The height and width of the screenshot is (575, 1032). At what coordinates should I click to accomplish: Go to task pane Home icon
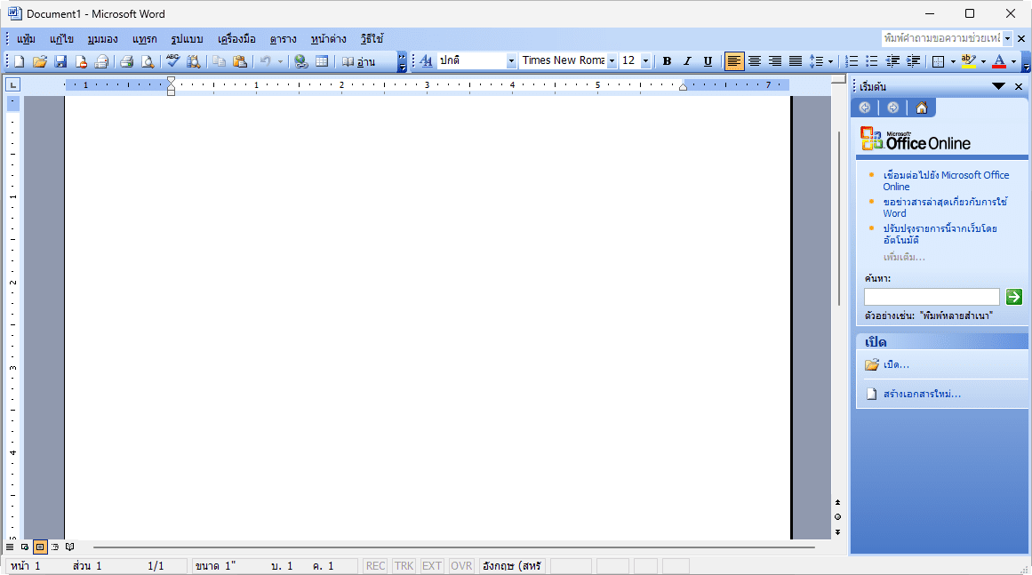coord(922,108)
